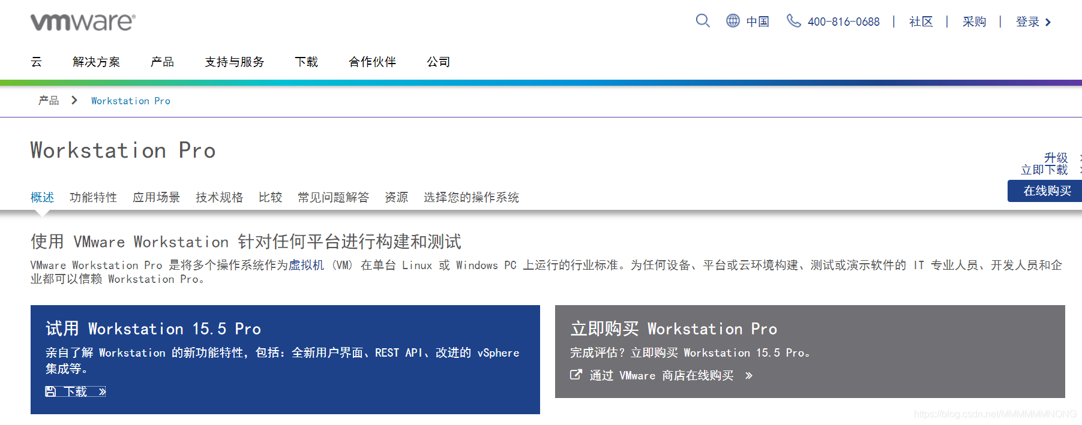Image resolution: width=1082 pixels, height=425 pixels.
Task: Click the phone number 400-816-0688
Action: click(843, 22)
